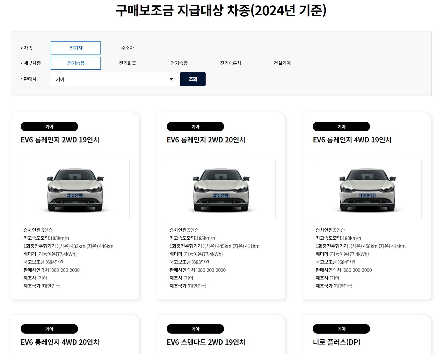Click the 483km (저온) 446km range text
This screenshot has height=354, width=437.
(92, 246)
